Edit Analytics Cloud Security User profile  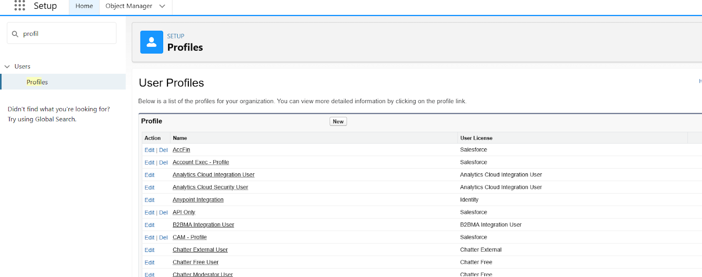150,187
